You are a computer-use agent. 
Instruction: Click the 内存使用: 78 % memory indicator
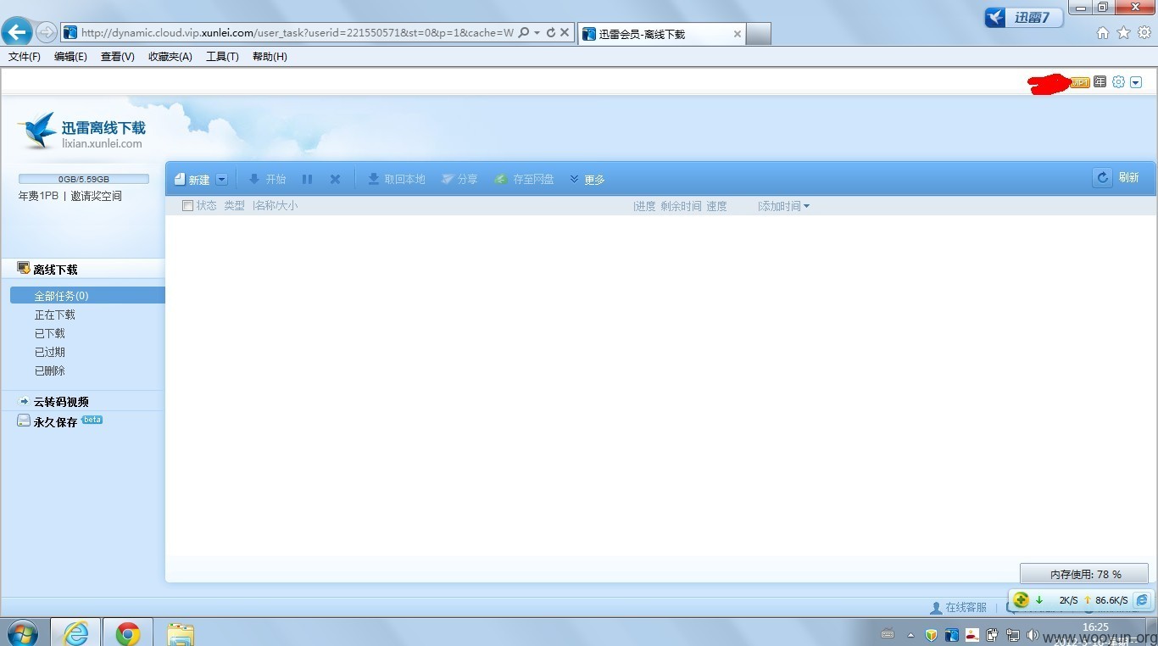point(1084,574)
